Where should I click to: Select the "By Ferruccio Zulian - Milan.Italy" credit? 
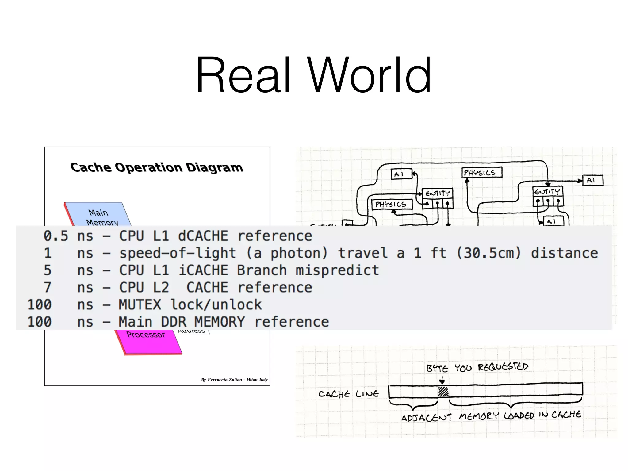(234, 380)
